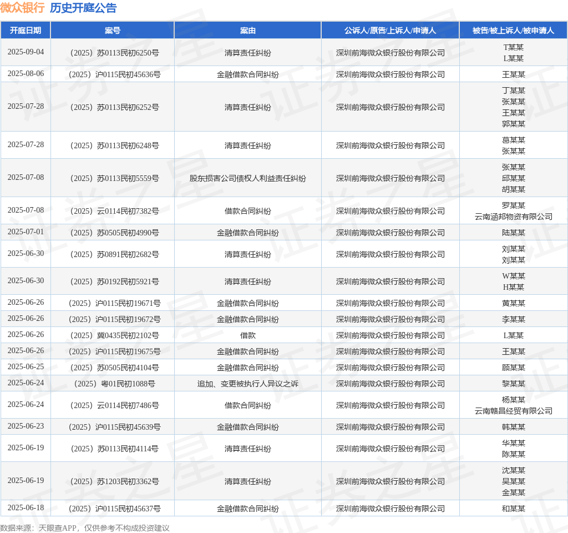Select case number 粤01民初1088号

[x=114, y=384]
